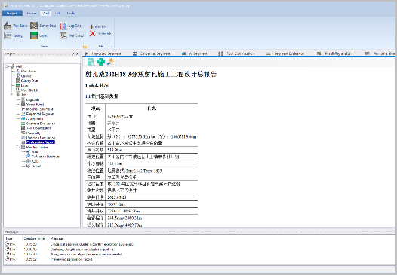Viewport: 397px width, 275px height.
Task: Switch to the Job ribbon tab
Action: 57,13
